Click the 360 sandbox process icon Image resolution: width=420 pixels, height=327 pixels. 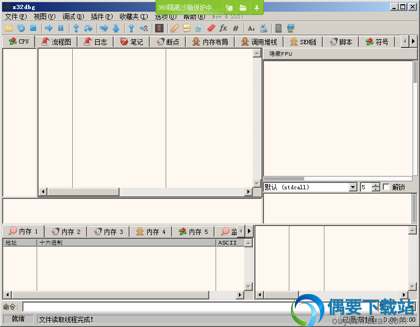point(229,8)
